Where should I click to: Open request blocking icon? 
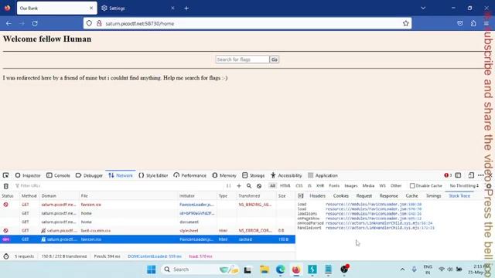pos(259,186)
